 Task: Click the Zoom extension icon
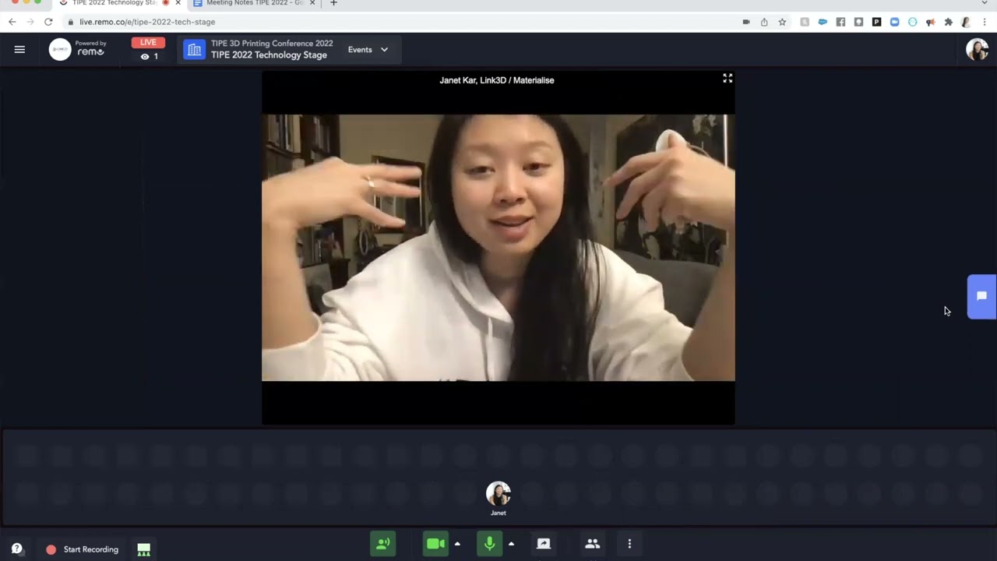click(x=894, y=22)
